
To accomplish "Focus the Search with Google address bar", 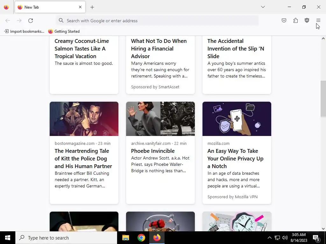I will pyautogui.click(x=157, y=21).
